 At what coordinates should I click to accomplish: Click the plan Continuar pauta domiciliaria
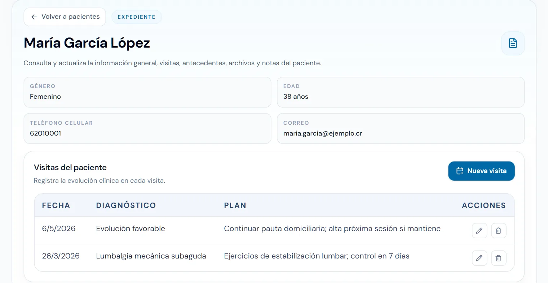point(332,229)
